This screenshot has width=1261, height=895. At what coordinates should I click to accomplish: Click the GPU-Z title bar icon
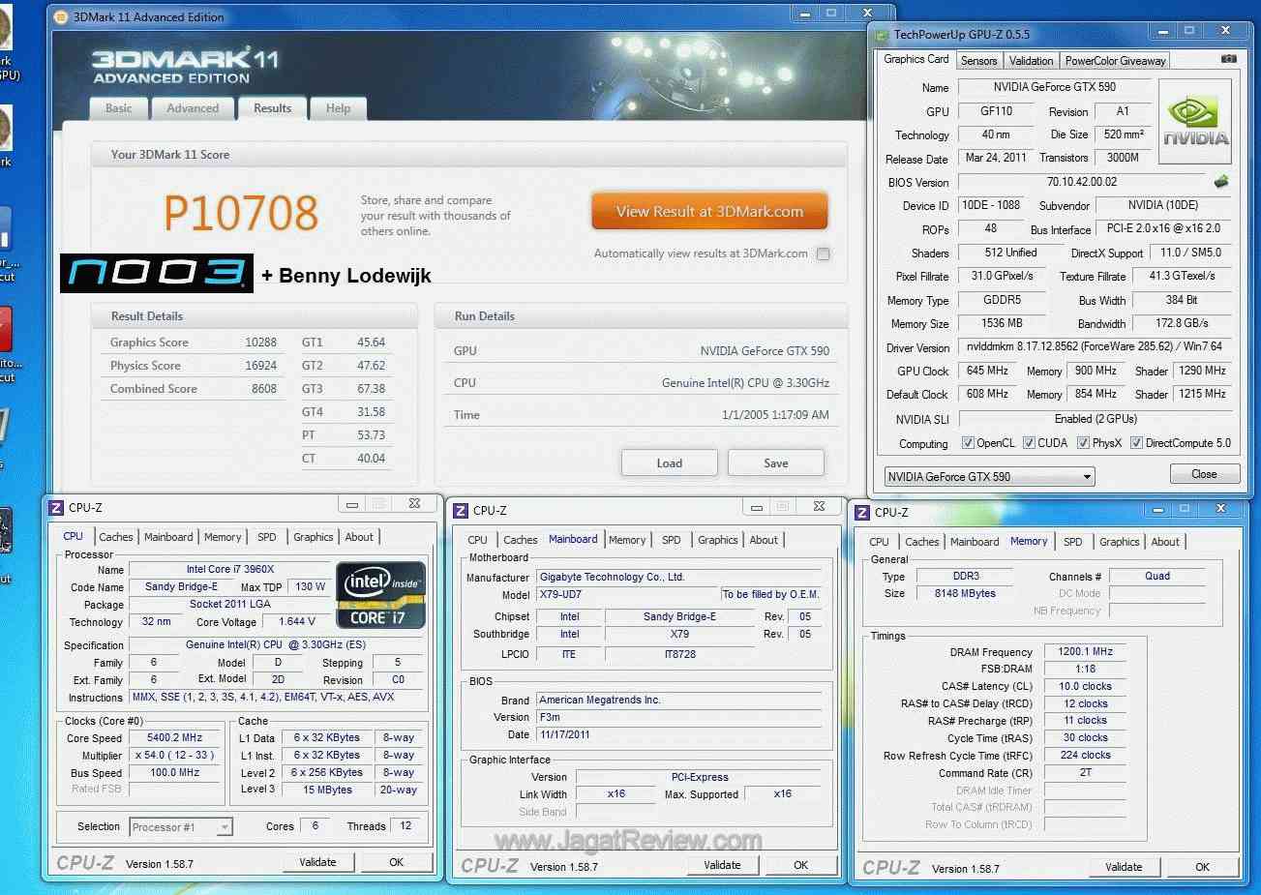881,35
